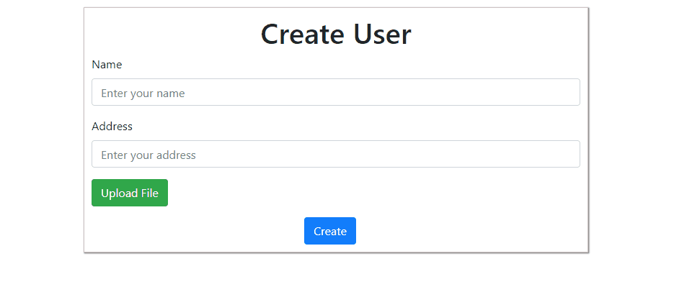The image size is (674, 292).
Task: Click the Name input field
Action: coord(335,93)
